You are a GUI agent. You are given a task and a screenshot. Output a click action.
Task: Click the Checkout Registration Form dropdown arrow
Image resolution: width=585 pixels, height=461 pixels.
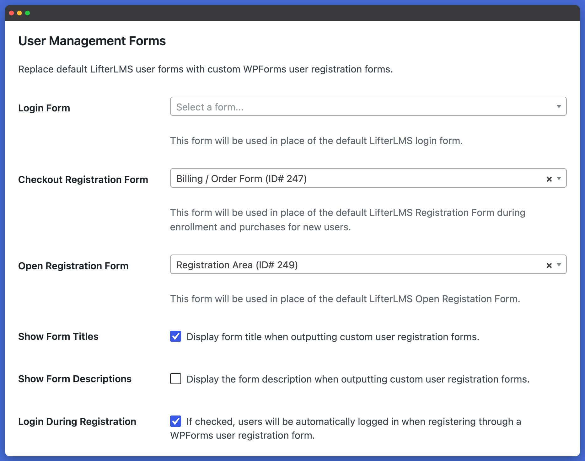(x=559, y=178)
